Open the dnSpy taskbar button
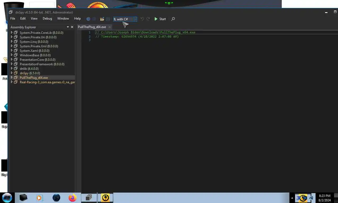338x203 pixels. (89, 197)
